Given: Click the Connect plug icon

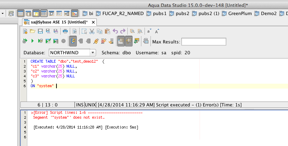Looking at the screenshot, I should pos(96,41).
